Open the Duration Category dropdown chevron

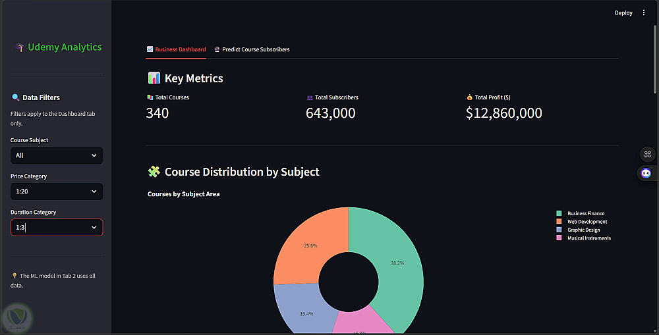click(x=94, y=228)
